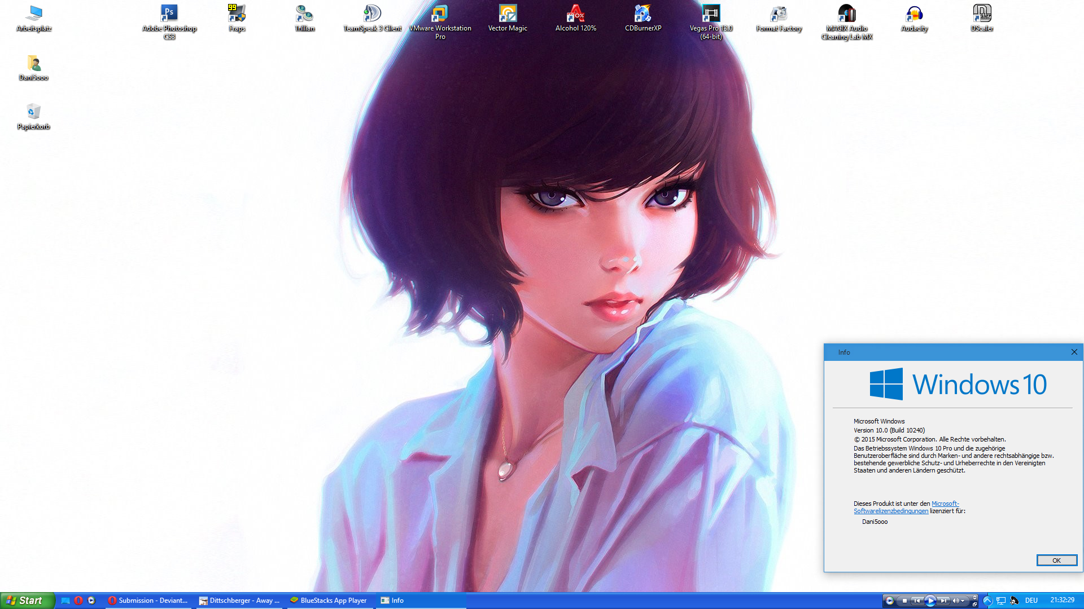Click the Vector Magic shortcut
1084x609 pixels.
click(508, 18)
